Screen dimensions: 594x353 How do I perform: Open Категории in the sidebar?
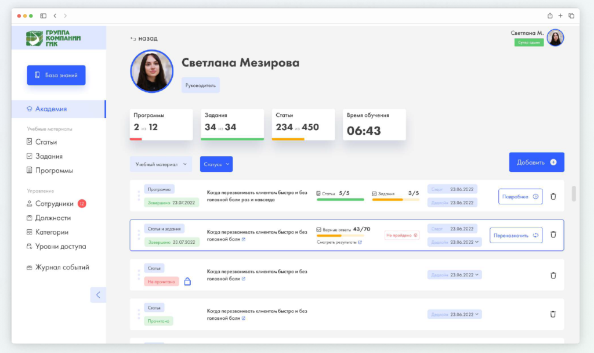48,232
